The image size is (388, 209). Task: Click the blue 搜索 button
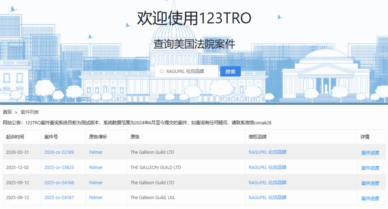tap(230, 71)
